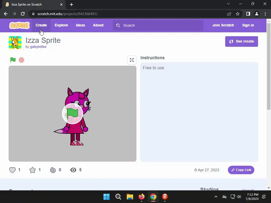Click the address bar URL
The width and height of the screenshot is (271, 203).
click(67, 14)
